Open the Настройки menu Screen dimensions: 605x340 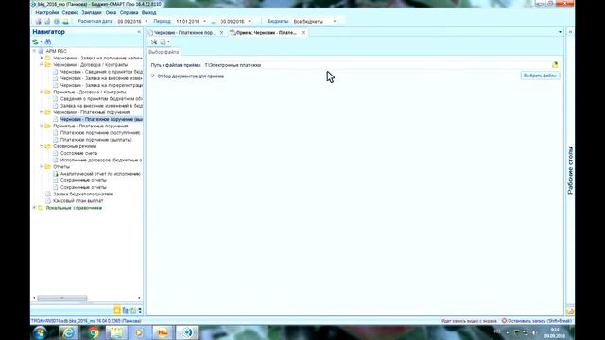point(47,12)
